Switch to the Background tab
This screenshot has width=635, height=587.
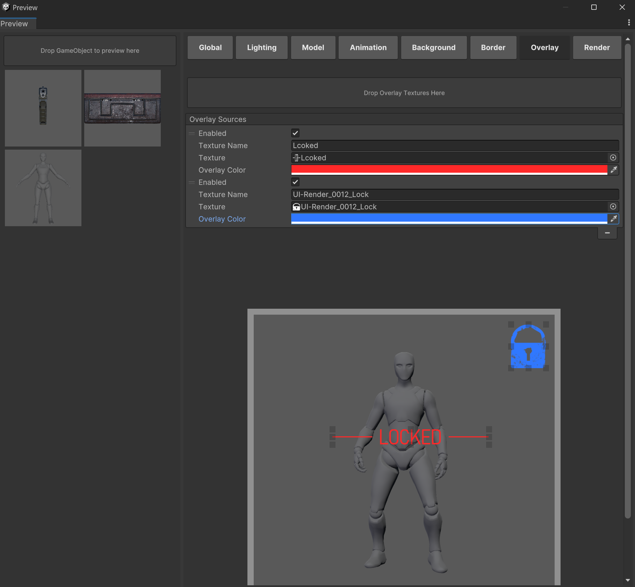pos(433,48)
